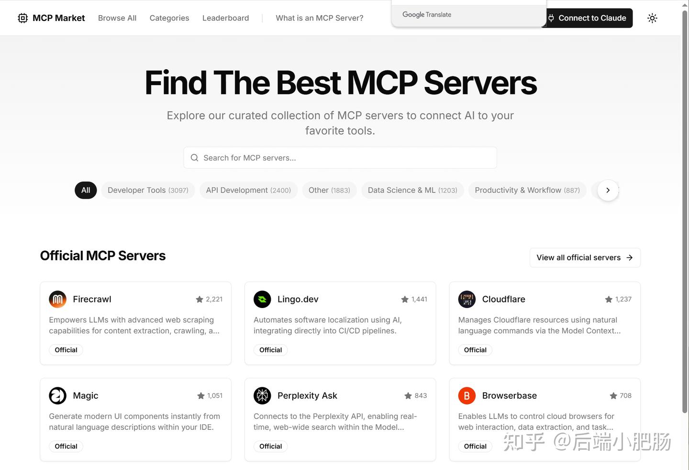Click the Official badge on Magic card
689x470 pixels.
66,447
